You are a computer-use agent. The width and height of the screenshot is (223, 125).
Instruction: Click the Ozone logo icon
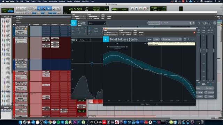(x=74, y=23)
